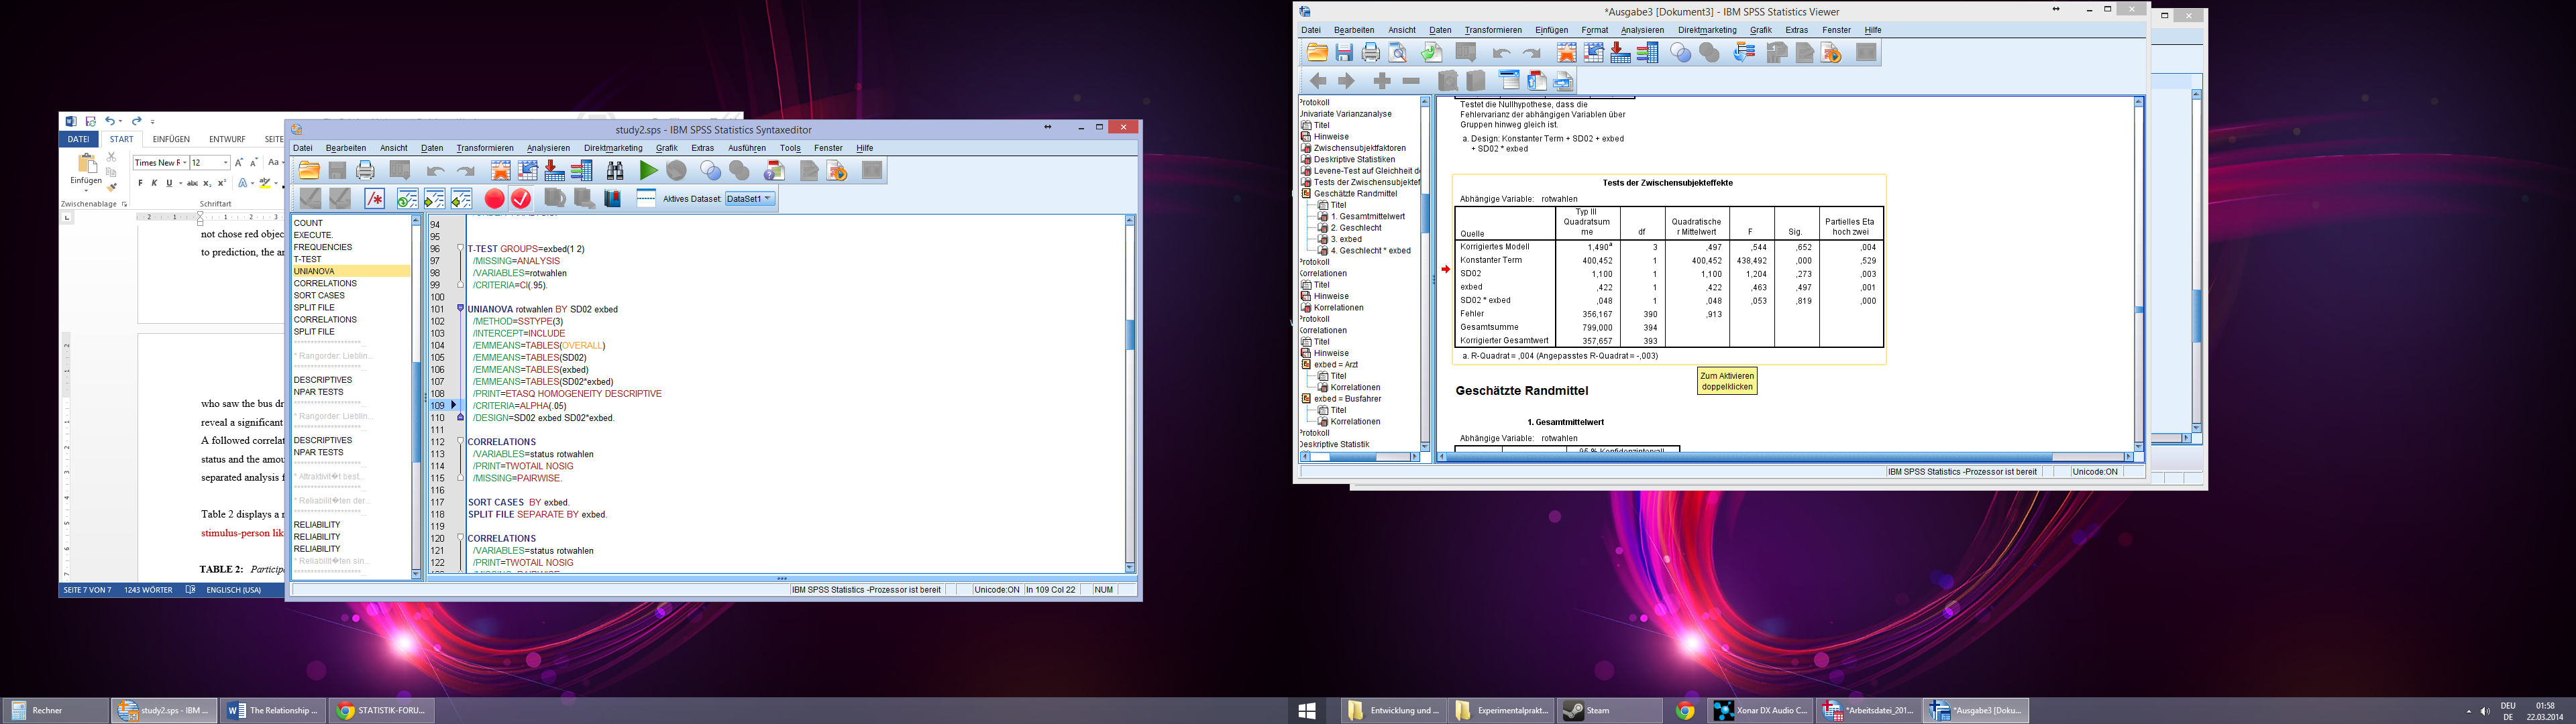Click bookmark book icon in Syntaxeditor
Screen dimensions: 2576x724
(x=613, y=199)
